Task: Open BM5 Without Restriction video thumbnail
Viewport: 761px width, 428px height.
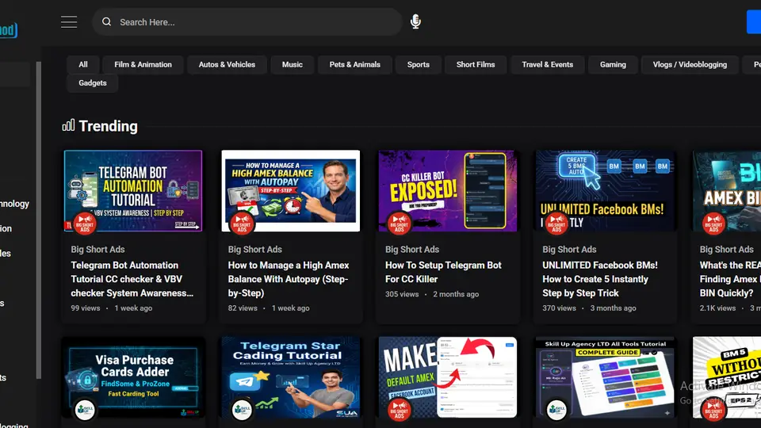Action: [x=727, y=377]
